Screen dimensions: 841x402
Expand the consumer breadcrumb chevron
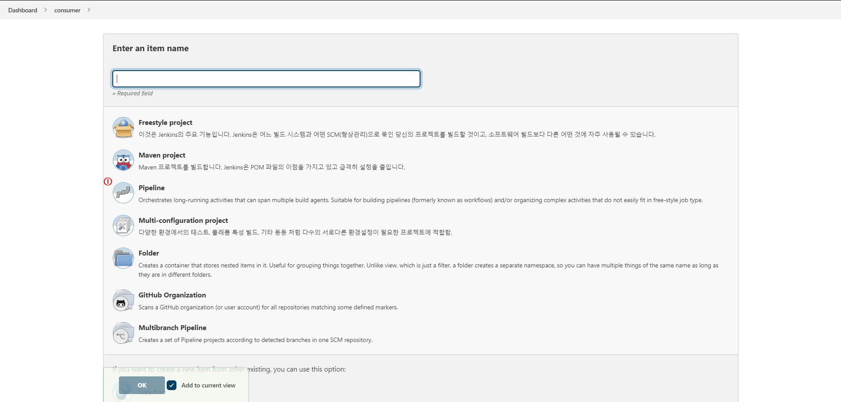pyautogui.click(x=88, y=10)
